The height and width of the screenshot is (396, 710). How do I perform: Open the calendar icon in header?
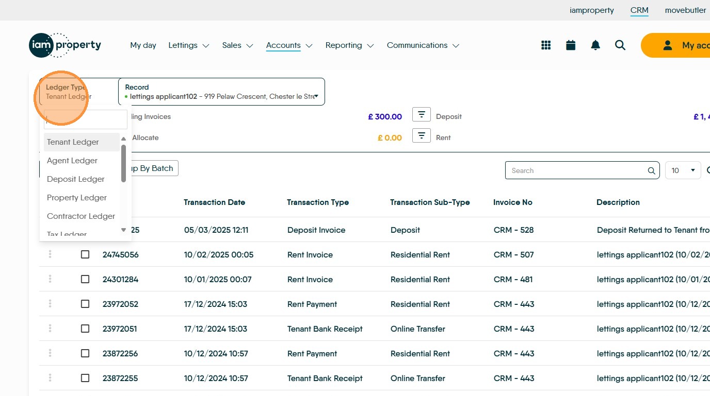(571, 45)
